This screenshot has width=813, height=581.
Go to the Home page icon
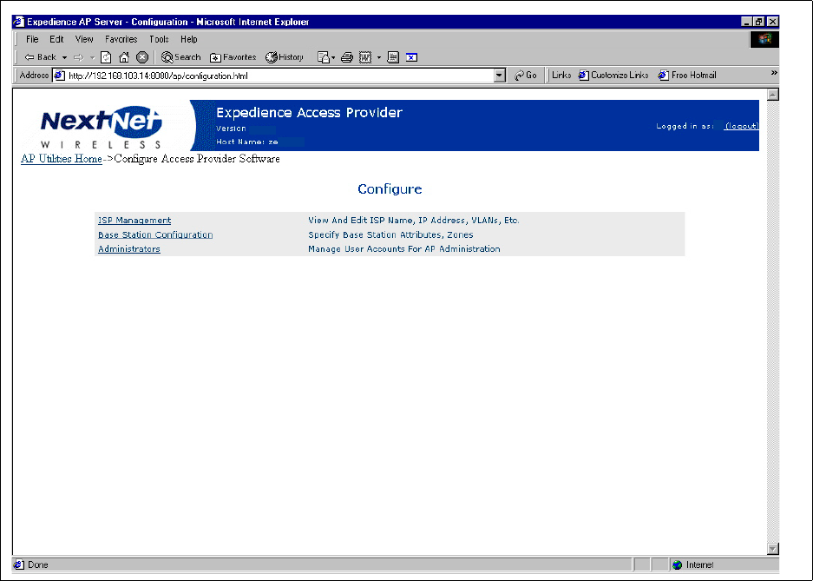coord(124,57)
